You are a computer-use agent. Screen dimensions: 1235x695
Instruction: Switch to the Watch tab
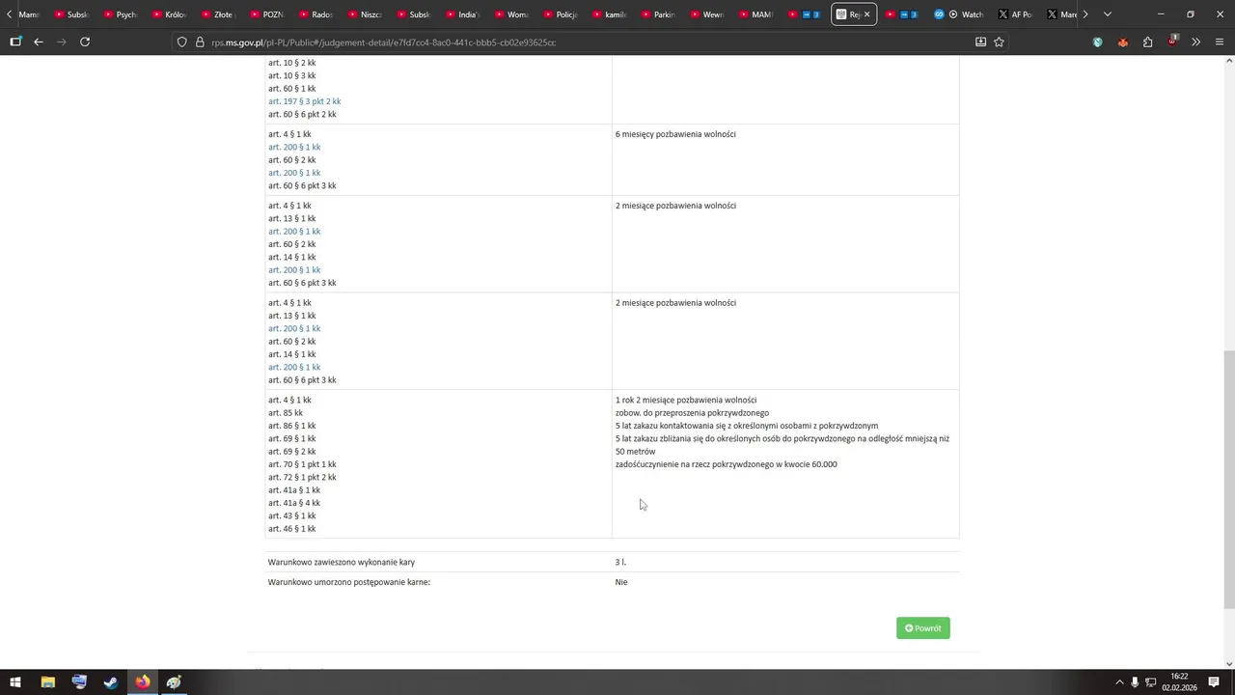pos(960,14)
